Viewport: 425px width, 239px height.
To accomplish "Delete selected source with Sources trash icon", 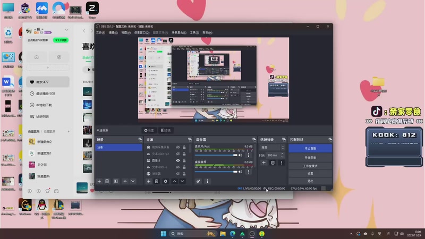I will coord(157,181).
